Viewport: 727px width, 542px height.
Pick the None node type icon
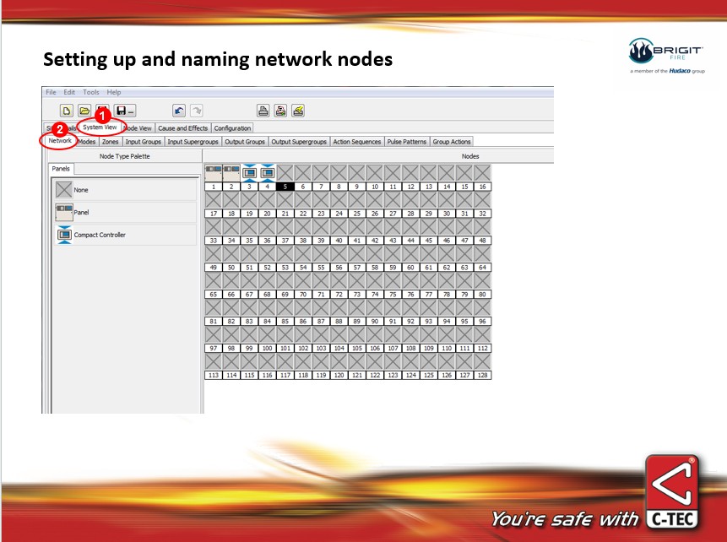pyautogui.click(x=64, y=190)
